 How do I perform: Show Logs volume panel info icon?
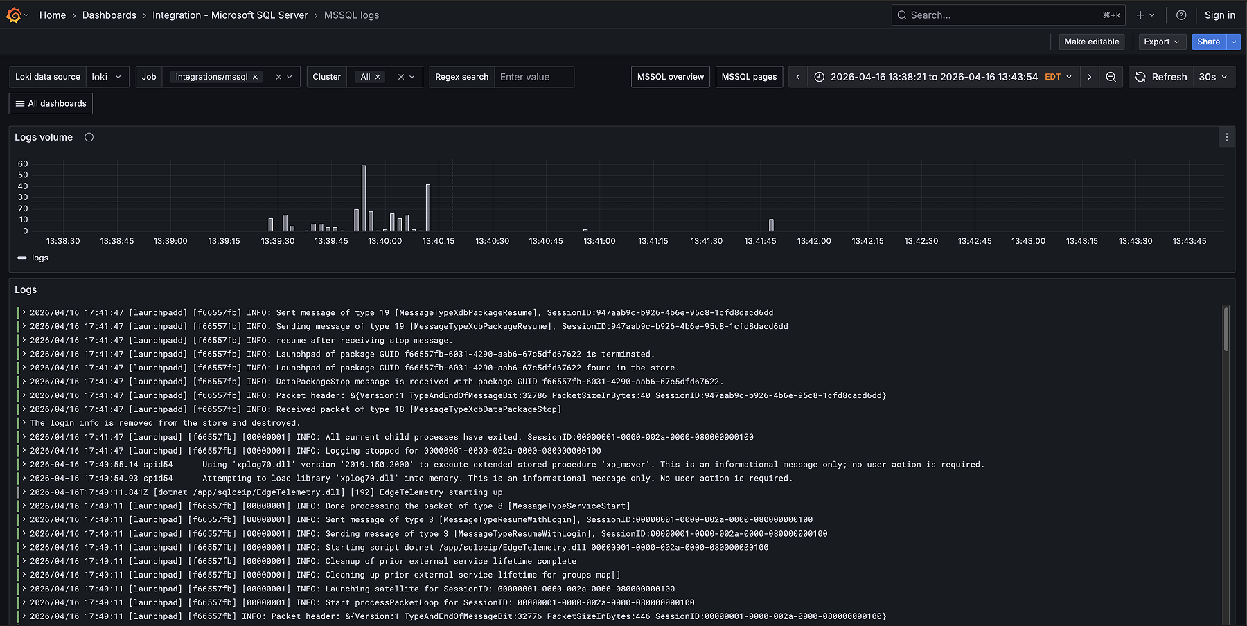point(89,137)
